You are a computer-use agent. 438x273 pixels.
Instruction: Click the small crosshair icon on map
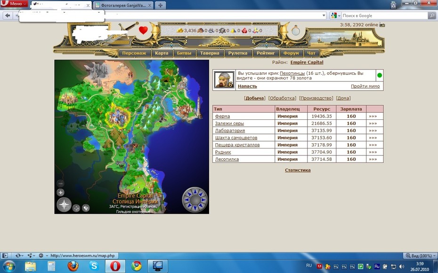click(x=76, y=208)
